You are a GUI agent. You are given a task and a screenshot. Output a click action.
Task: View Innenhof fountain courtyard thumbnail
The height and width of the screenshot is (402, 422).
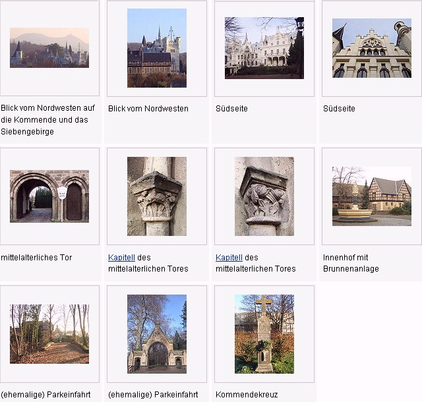point(371,196)
